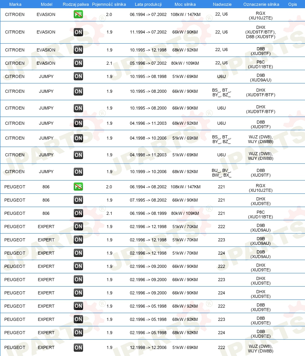Image resolution: width=305 pixels, height=356 pixels.
Task: Select the date cell 04.1998 -> 10.2006
Action: coord(148,138)
